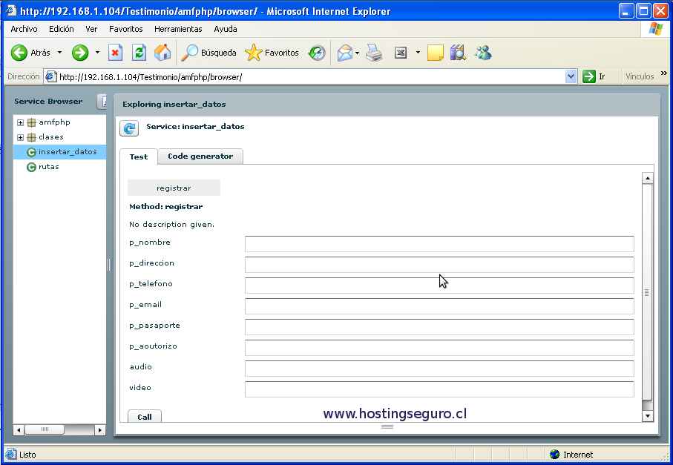Open the Favoritos menu
This screenshot has height=465, width=673.
pos(125,29)
